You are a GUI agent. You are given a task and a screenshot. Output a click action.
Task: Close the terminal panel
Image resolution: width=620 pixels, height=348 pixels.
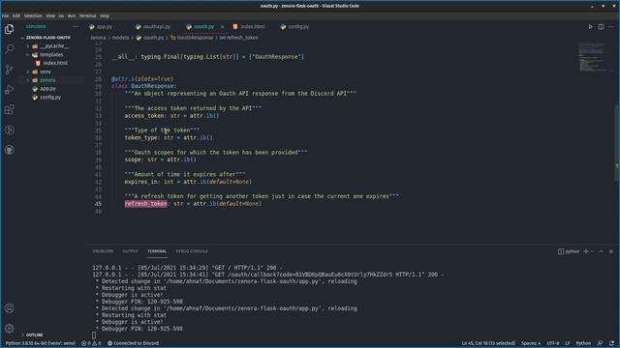point(611,251)
